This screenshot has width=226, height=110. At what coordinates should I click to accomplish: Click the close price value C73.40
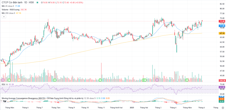pyautogui.click(x=66, y=3)
